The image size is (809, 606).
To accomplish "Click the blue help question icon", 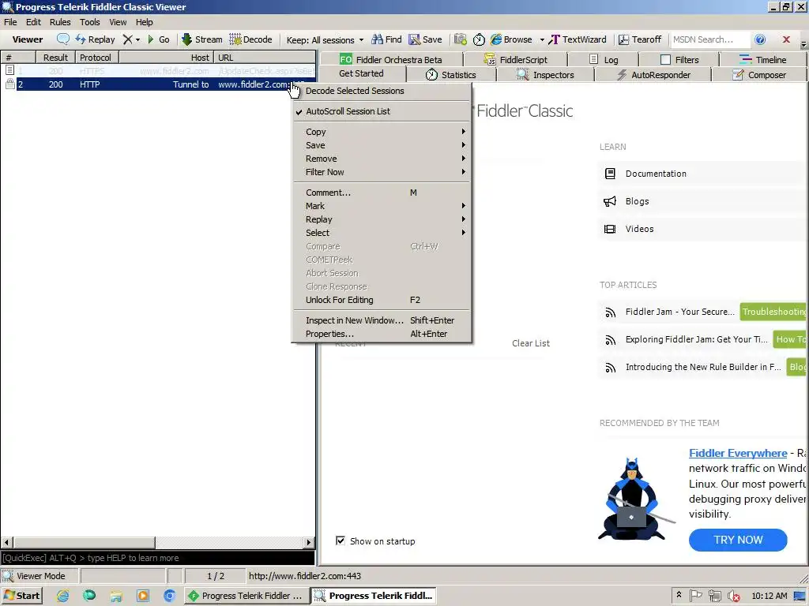I will (x=760, y=39).
